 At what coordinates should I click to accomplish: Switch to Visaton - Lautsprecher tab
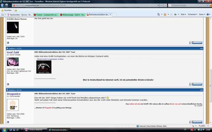pos(46,15)
